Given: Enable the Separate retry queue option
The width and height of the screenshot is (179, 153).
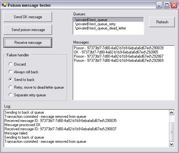Looking at the screenshot, I should pyautogui.click(x=27, y=95).
